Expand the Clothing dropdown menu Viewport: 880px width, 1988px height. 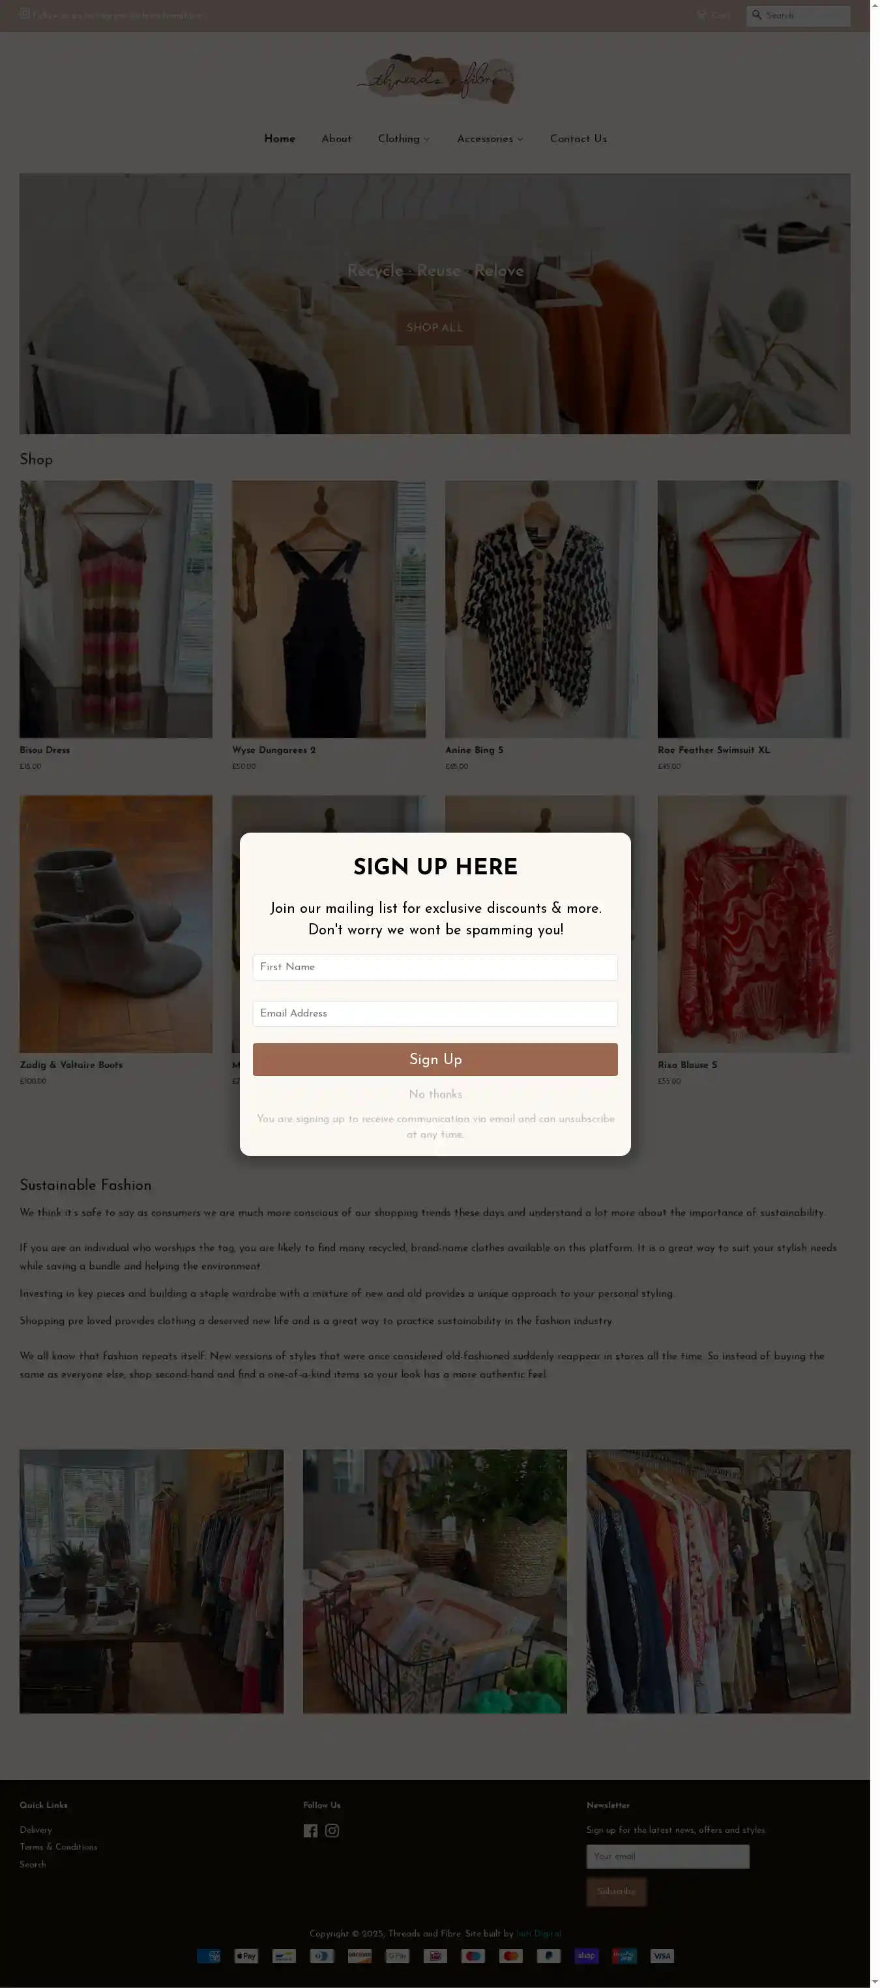pos(403,139)
